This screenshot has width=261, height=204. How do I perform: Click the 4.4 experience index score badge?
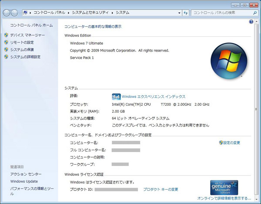(116, 97)
